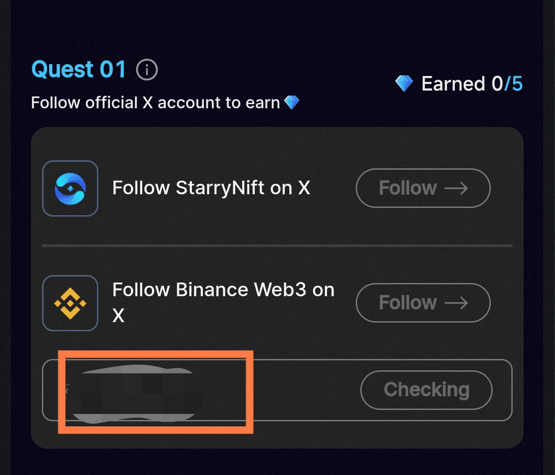Click the diamond icon after "to earn"
The image size is (555, 475).
coord(292,102)
